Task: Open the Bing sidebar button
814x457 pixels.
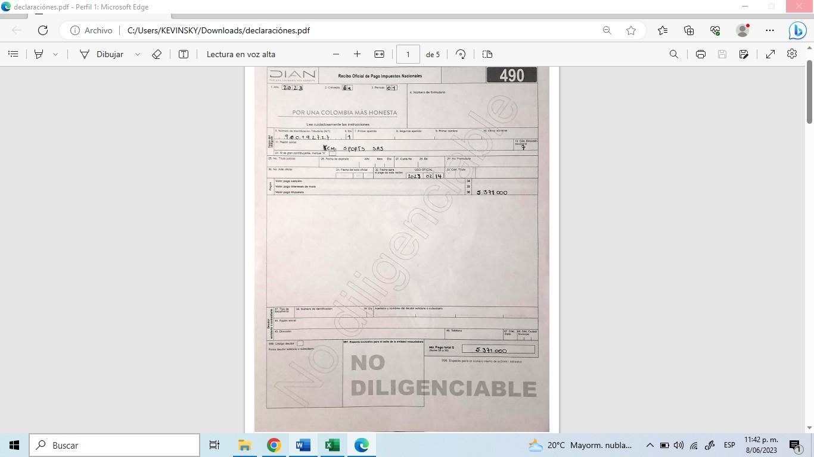Action: pos(797,30)
